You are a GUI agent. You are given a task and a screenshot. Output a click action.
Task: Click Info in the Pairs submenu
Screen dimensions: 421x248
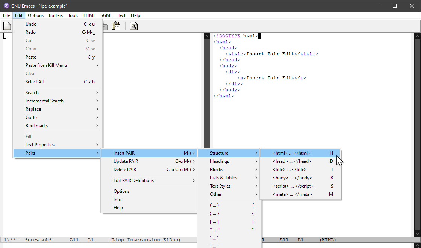click(149, 200)
